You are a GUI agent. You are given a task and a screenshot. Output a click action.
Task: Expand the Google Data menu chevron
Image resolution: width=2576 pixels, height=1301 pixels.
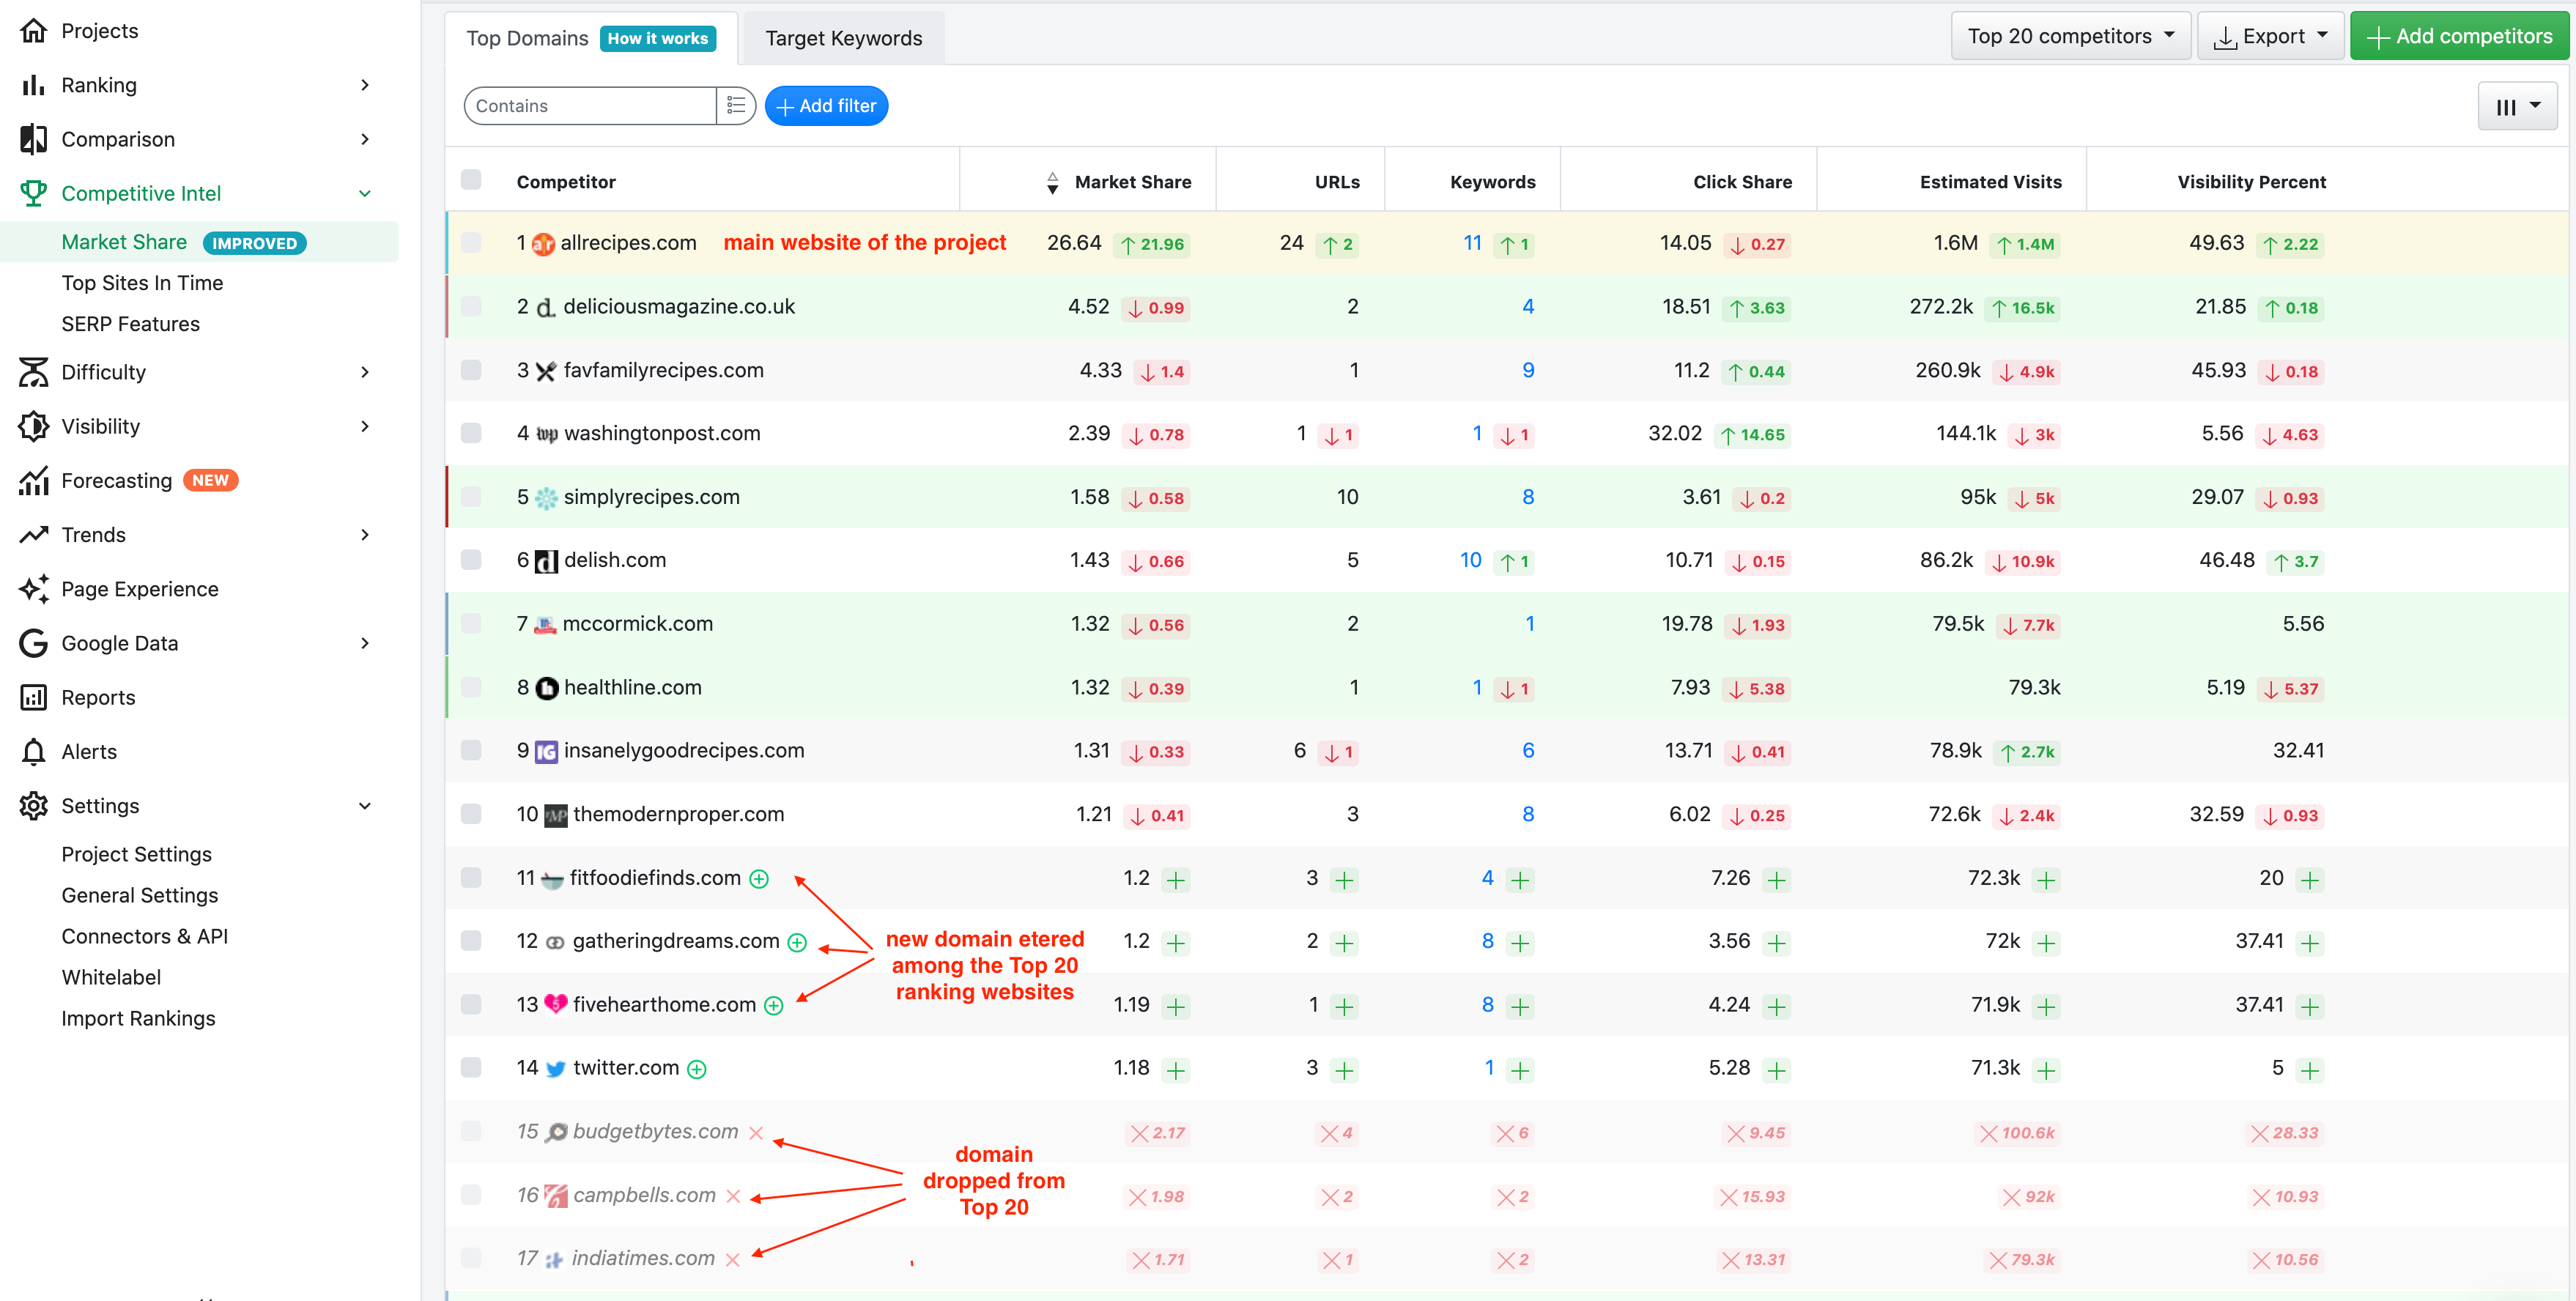(365, 643)
